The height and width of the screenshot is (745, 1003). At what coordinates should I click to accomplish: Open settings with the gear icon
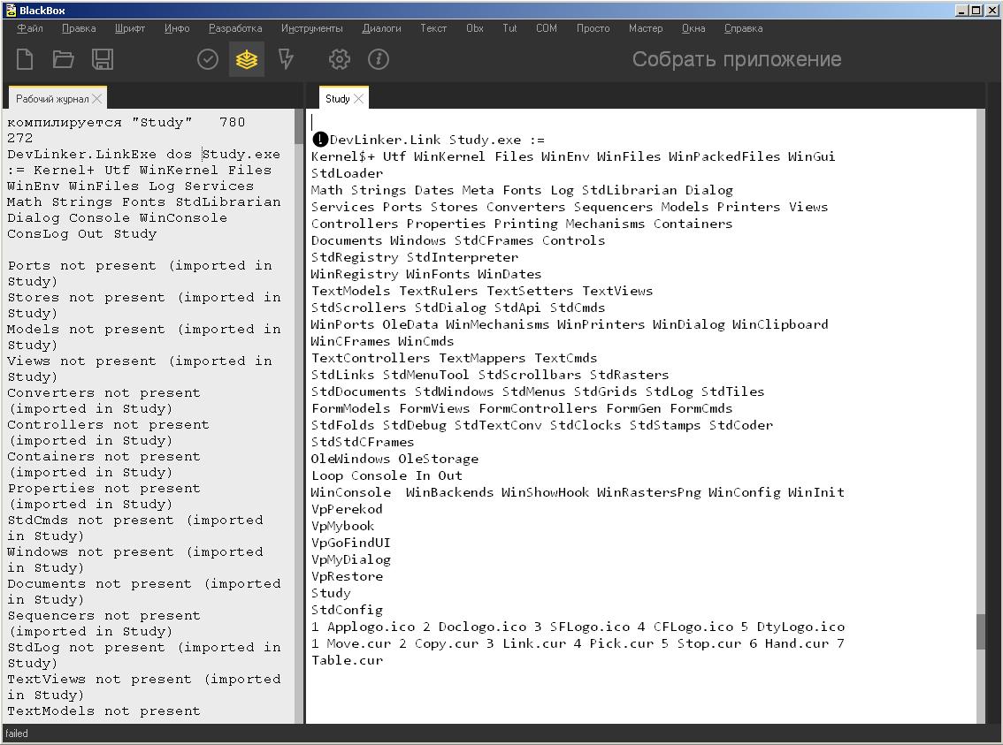(339, 59)
